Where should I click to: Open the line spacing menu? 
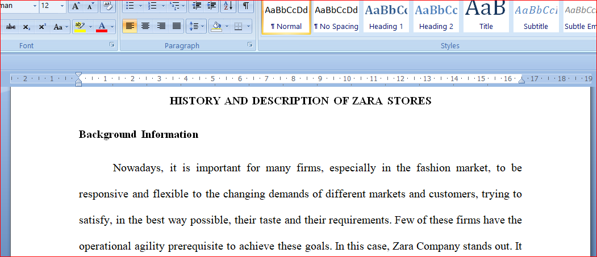coord(197,26)
